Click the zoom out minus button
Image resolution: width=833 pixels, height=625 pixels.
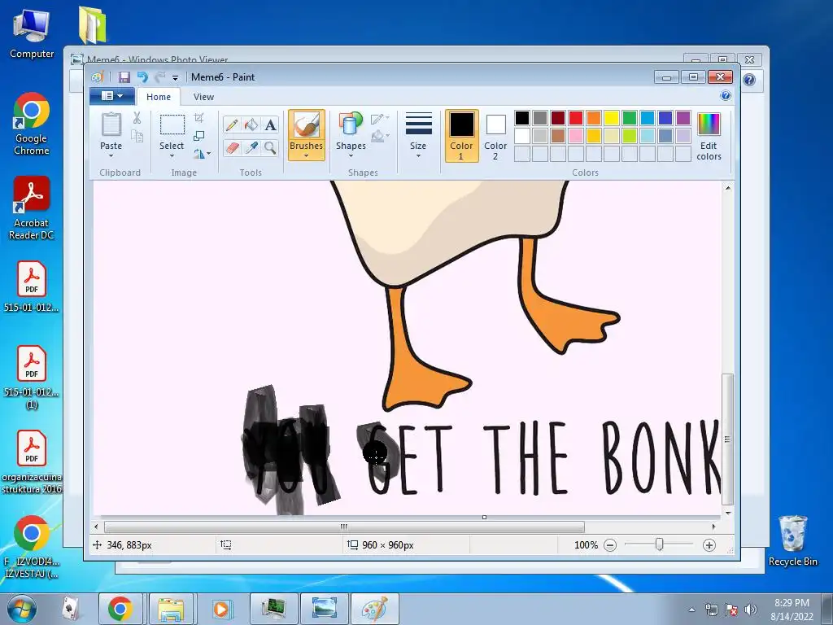click(x=610, y=545)
